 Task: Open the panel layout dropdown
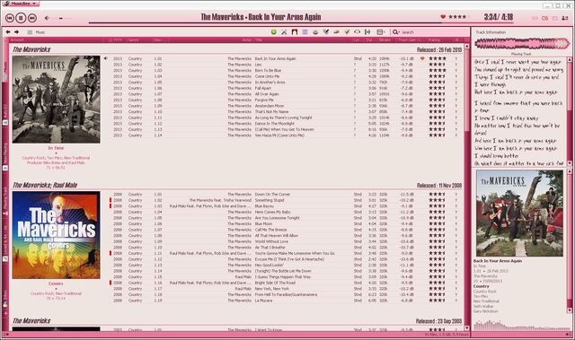tap(381, 32)
